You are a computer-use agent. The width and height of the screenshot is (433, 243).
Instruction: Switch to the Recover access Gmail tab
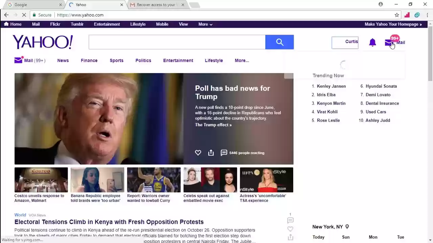click(x=157, y=5)
